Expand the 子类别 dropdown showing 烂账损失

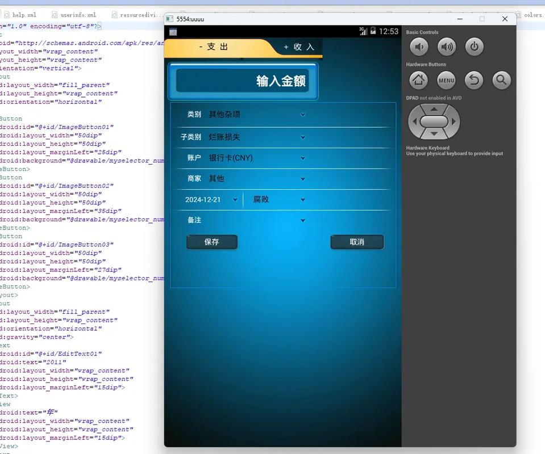tap(257, 137)
